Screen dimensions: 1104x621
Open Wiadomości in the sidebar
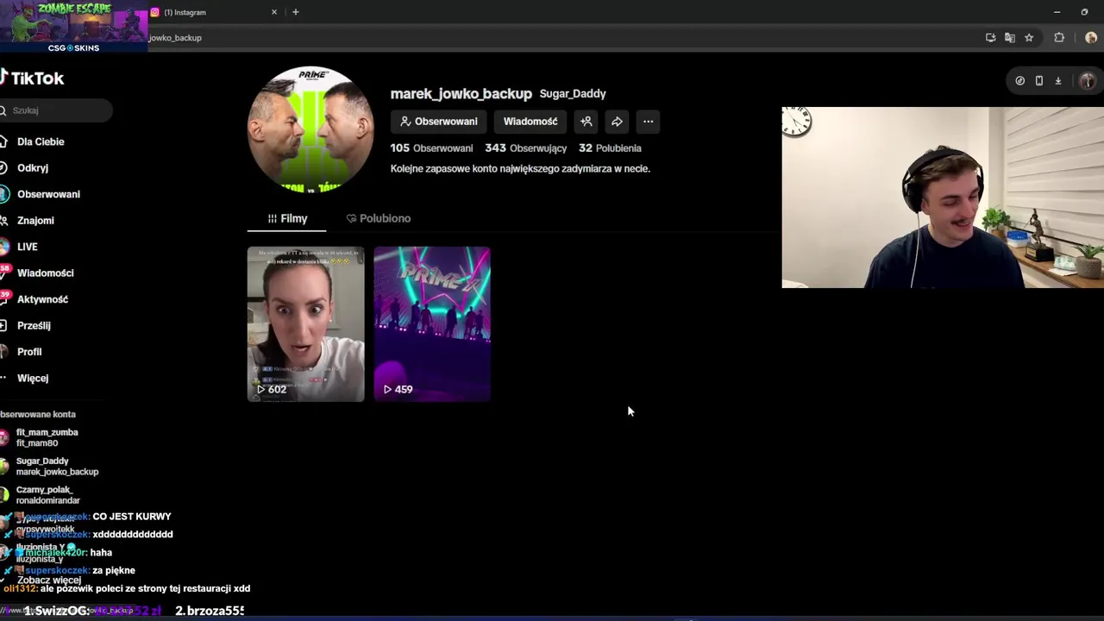coord(45,273)
